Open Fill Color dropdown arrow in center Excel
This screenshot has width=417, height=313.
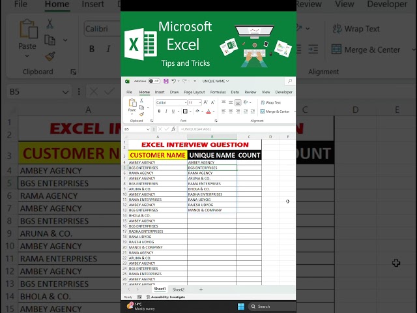point(202,112)
